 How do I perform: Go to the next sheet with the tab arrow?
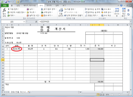[x=6, y=92]
